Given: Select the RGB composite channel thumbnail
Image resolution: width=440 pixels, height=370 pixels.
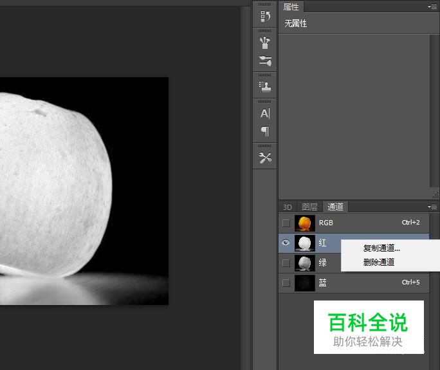Looking at the screenshot, I should click(x=305, y=223).
